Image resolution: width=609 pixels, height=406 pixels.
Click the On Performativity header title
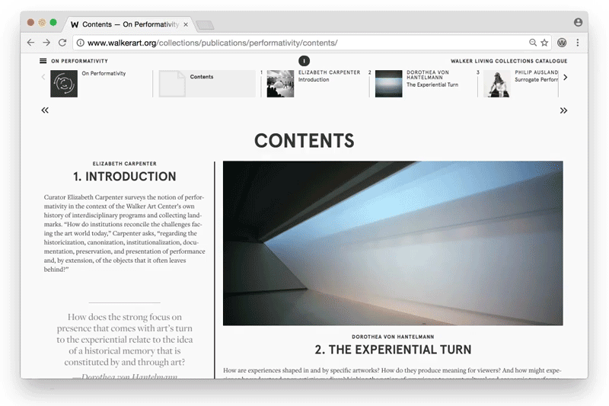tap(80, 61)
